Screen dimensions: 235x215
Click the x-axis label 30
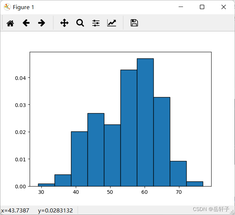tap(41, 192)
